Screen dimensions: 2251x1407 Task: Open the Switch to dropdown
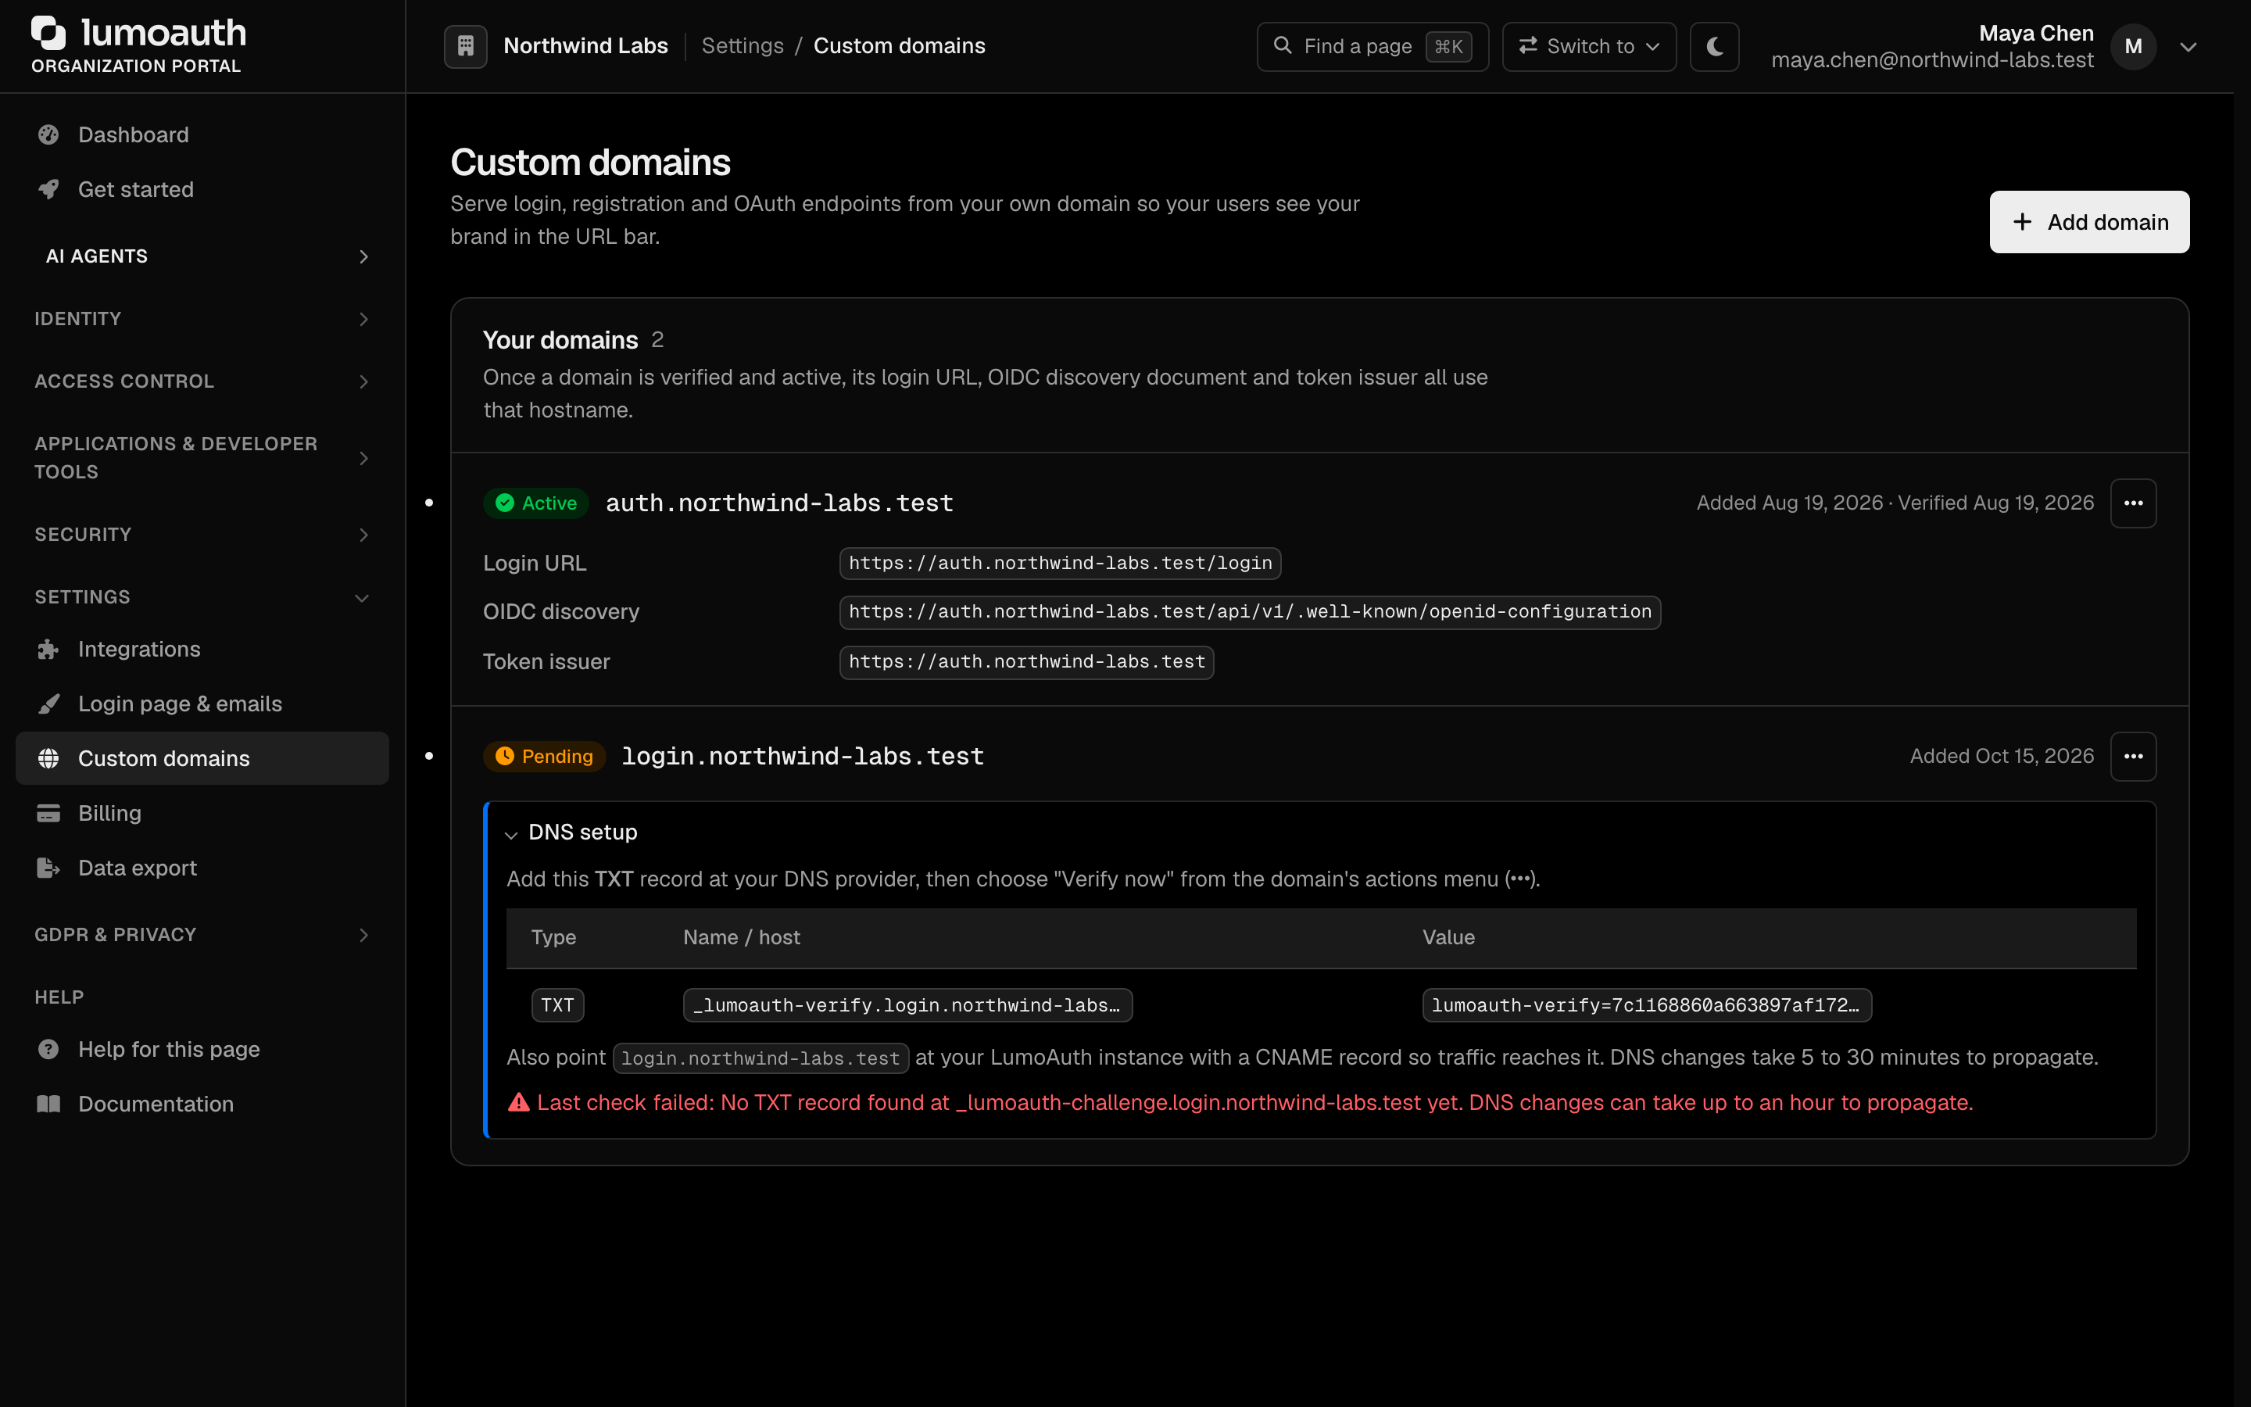(x=1589, y=45)
